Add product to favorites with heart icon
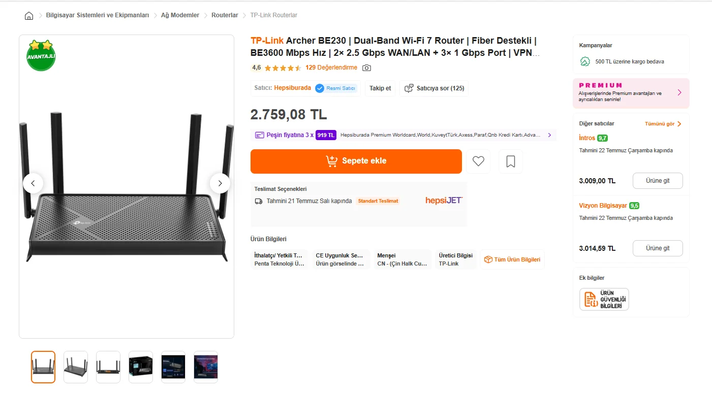 tap(478, 161)
